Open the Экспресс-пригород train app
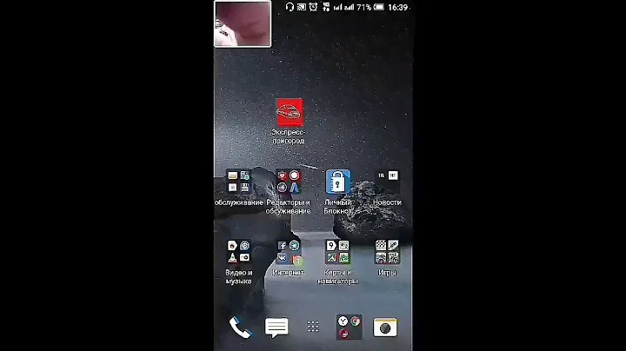Image resolution: width=626 pixels, height=351 pixels. tap(289, 112)
